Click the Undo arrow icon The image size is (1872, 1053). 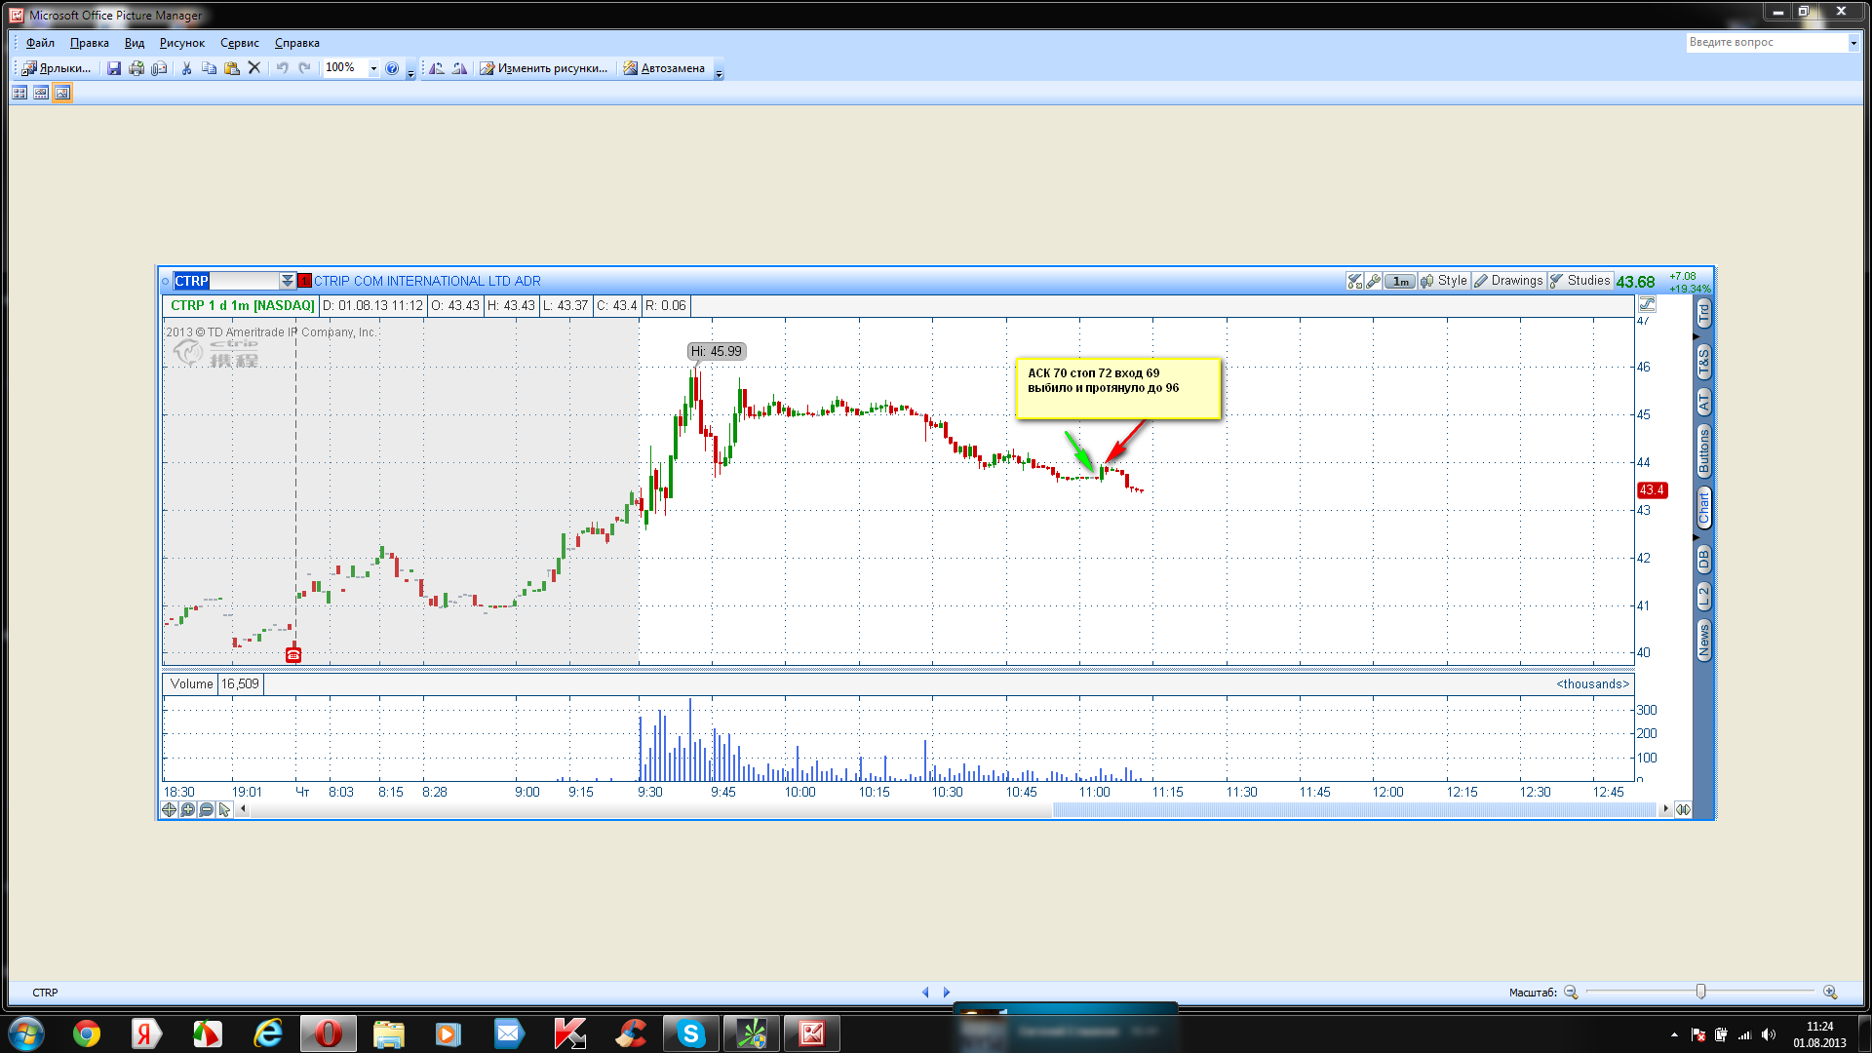tap(282, 68)
